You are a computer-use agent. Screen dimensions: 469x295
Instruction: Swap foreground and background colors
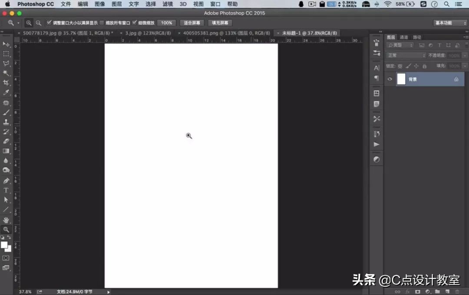point(9,237)
